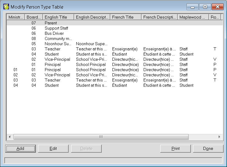Click the horizontal scrollbar right arrow
Screen dimensions: 227x167
[x=219, y=137]
